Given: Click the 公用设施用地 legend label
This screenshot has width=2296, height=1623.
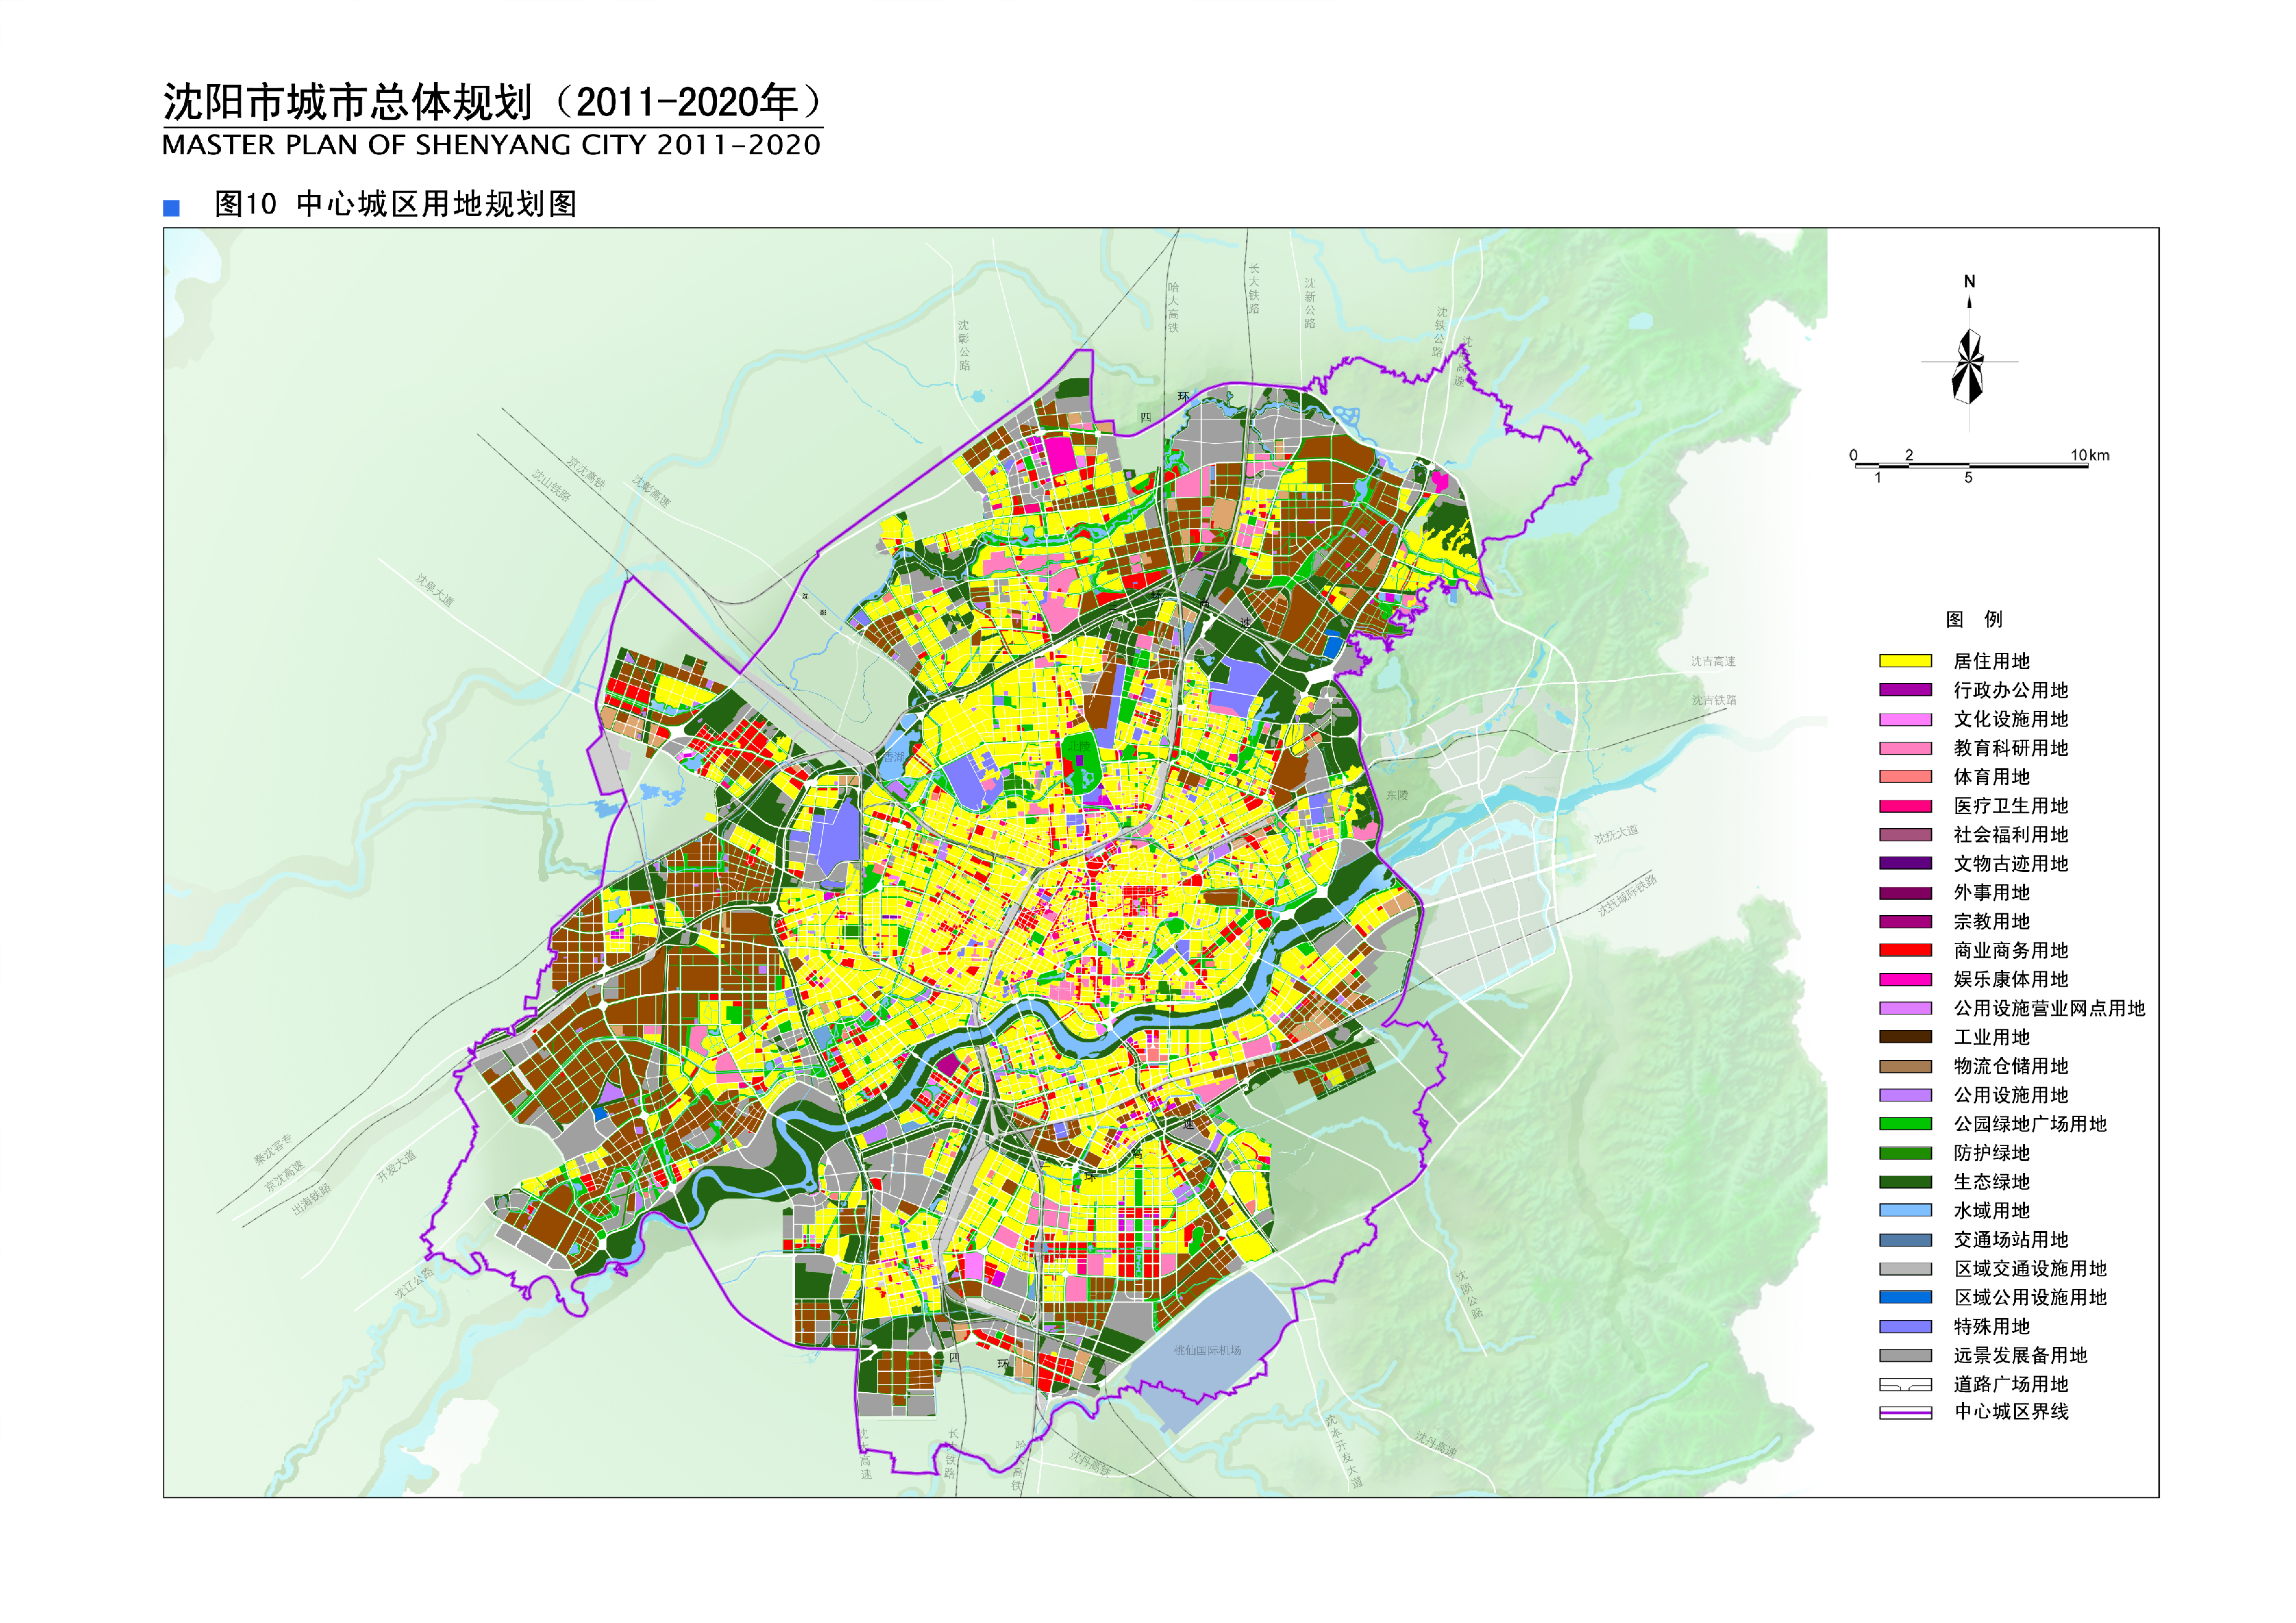Looking at the screenshot, I should click(x=2011, y=1095).
